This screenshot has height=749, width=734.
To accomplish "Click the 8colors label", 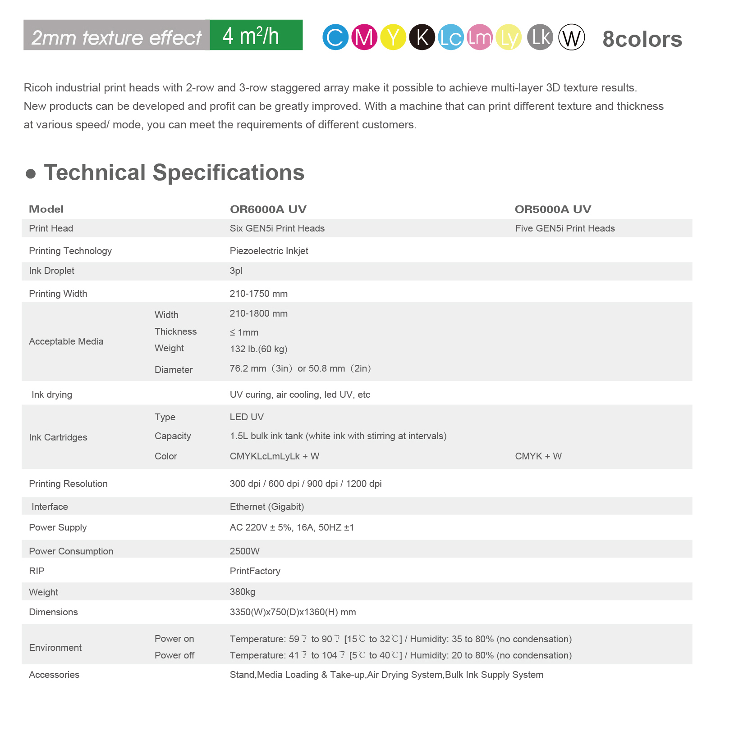I will [642, 39].
